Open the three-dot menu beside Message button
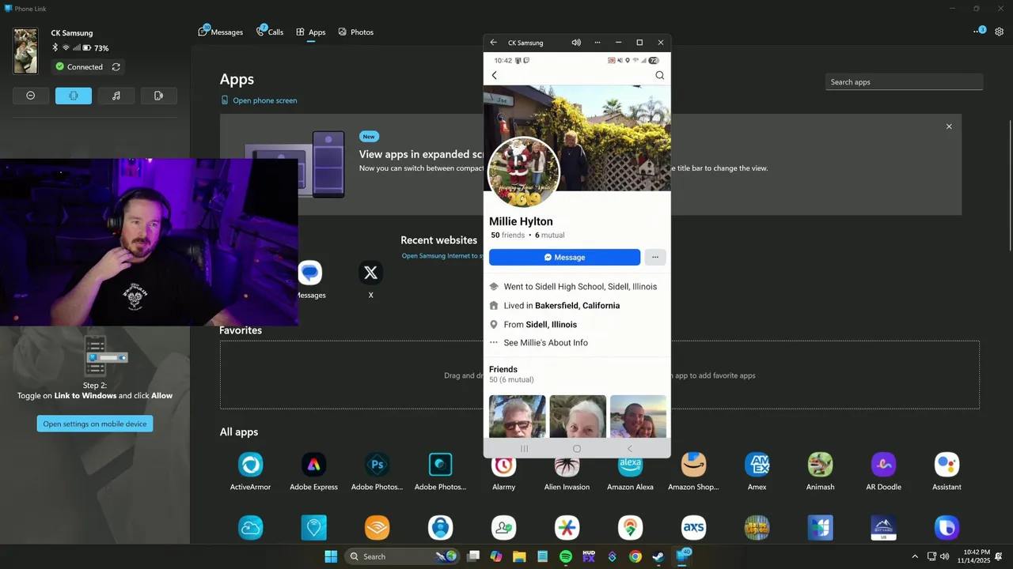1013x569 pixels. pos(654,257)
